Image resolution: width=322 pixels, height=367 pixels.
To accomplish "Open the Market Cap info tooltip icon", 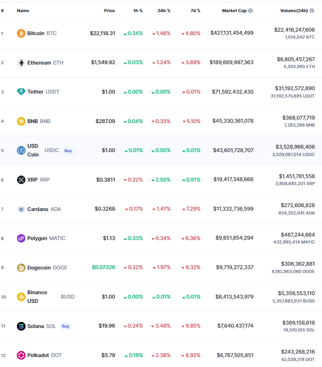I will [x=250, y=10].
